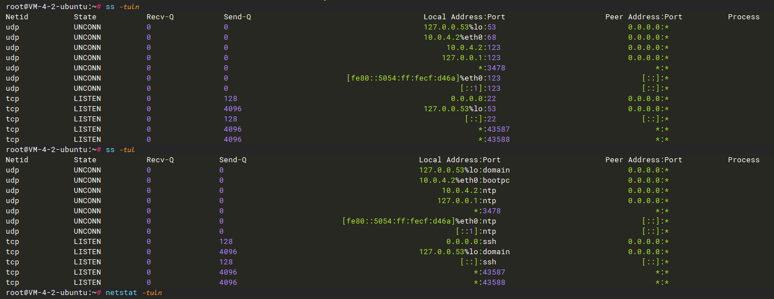Select the tcp listener 0.0.0.0:22
Viewport: 774px width, 299px height.
point(473,99)
